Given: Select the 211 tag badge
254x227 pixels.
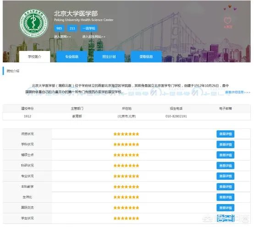Looking at the screenshot, I should 72,28.
